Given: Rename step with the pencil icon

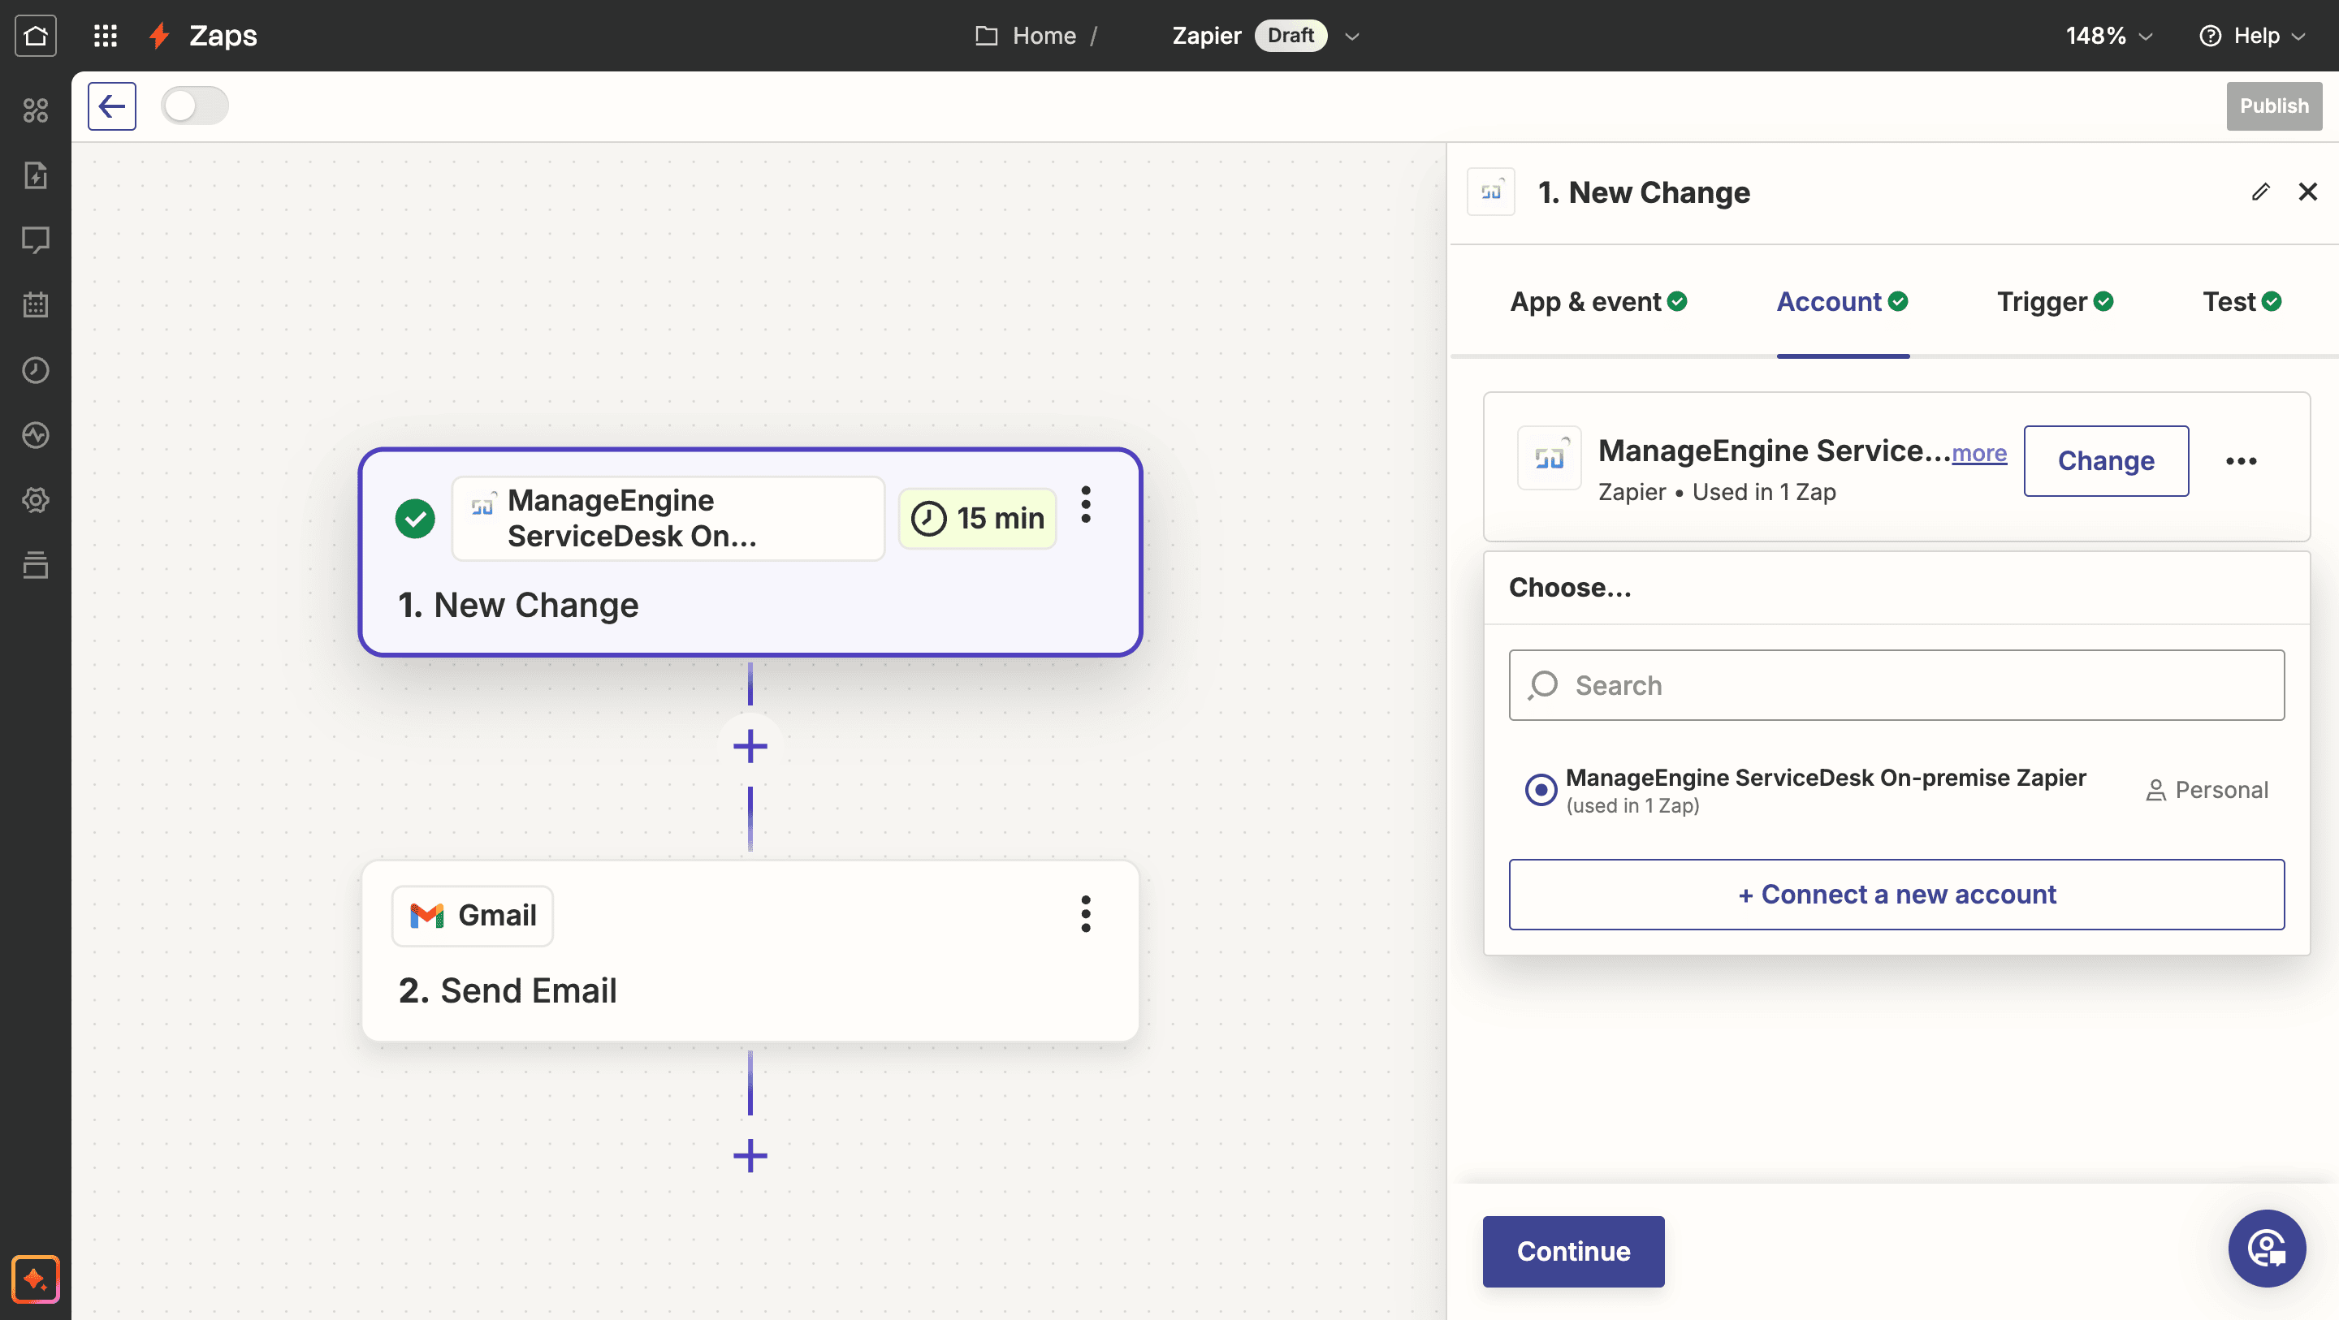Looking at the screenshot, I should pos(2261,192).
